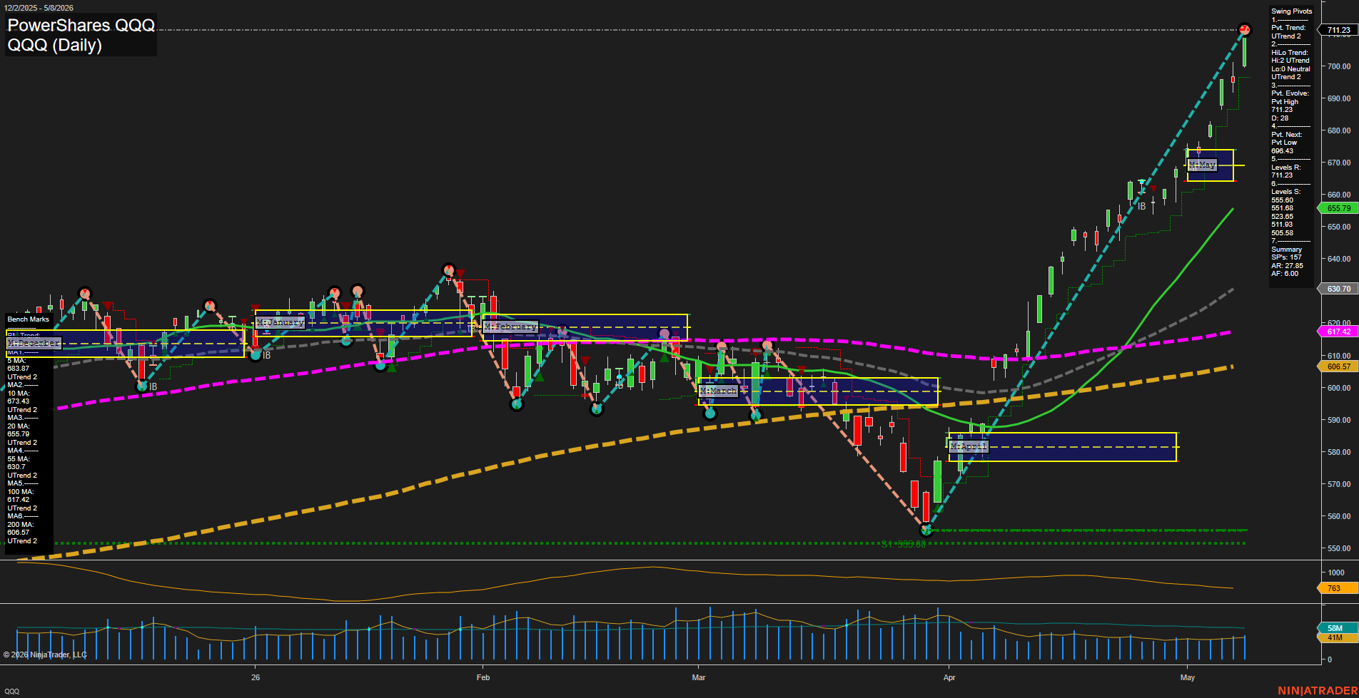Select the QQQ tab at the bottom left

pos(12,691)
